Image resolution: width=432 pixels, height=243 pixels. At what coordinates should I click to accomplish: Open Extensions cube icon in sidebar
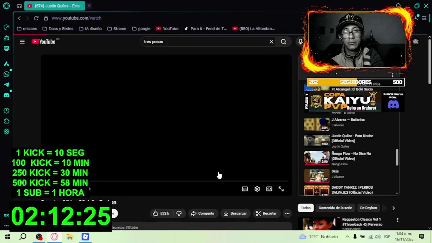point(6,121)
